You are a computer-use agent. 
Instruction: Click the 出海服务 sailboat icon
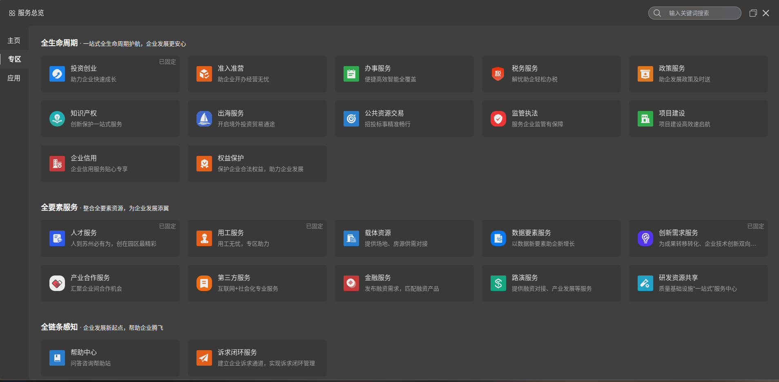[x=204, y=119]
